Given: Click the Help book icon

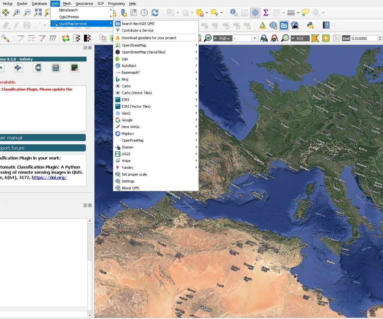Looking at the screenshot, I should pos(326,25).
